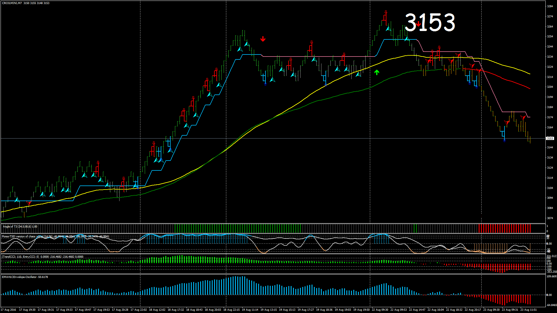Image resolution: width=557 pixels, height=313 pixels.
Task: Click the 19 Aug 11:14 time axis label
Action: pyautogui.click(x=250, y=310)
